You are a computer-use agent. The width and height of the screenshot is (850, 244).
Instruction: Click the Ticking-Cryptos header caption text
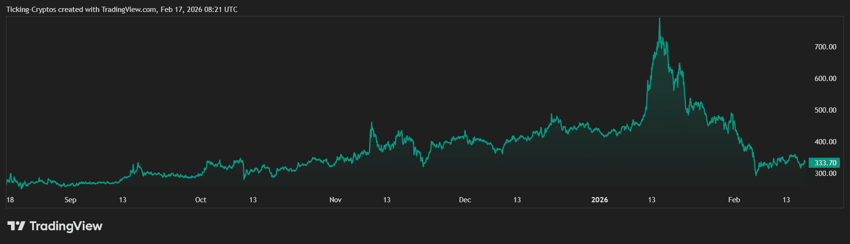click(x=122, y=10)
